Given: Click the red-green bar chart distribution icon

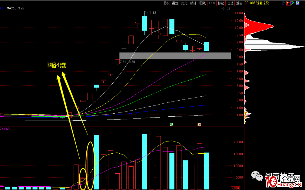Looking at the screenshot, I should click(284, 3).
